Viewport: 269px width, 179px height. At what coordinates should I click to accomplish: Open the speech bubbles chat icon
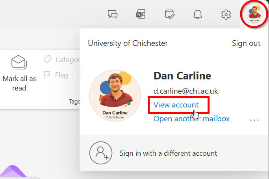tap(113, 15)
